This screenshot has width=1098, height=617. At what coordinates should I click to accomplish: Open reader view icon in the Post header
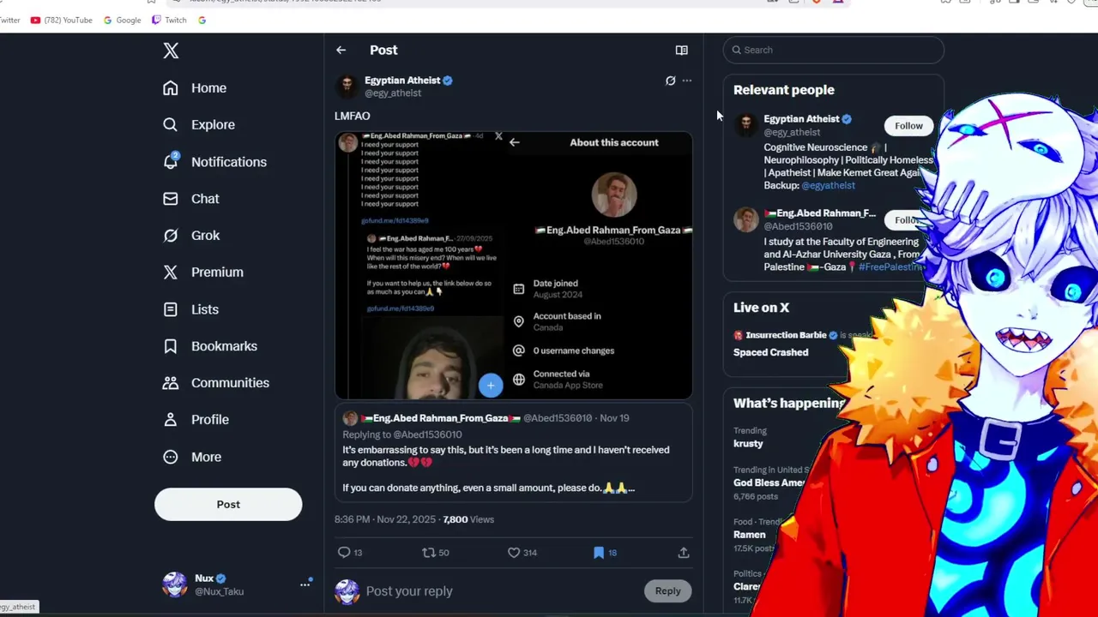click(681, 51)
